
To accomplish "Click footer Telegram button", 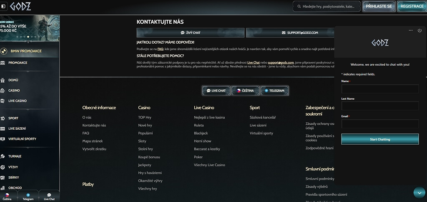I will click(274, 91).
